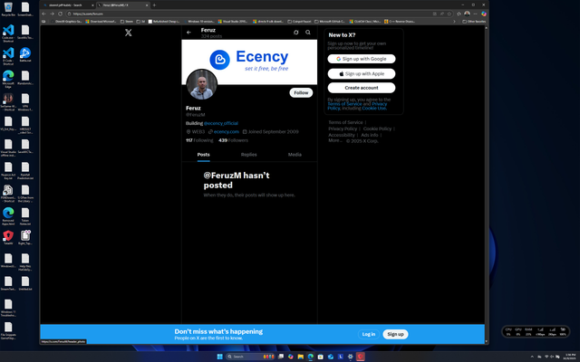Click the Edge browser taskbar icon
Screen dimensions: 580x362
pyautogui.click(x=310, y=357)
